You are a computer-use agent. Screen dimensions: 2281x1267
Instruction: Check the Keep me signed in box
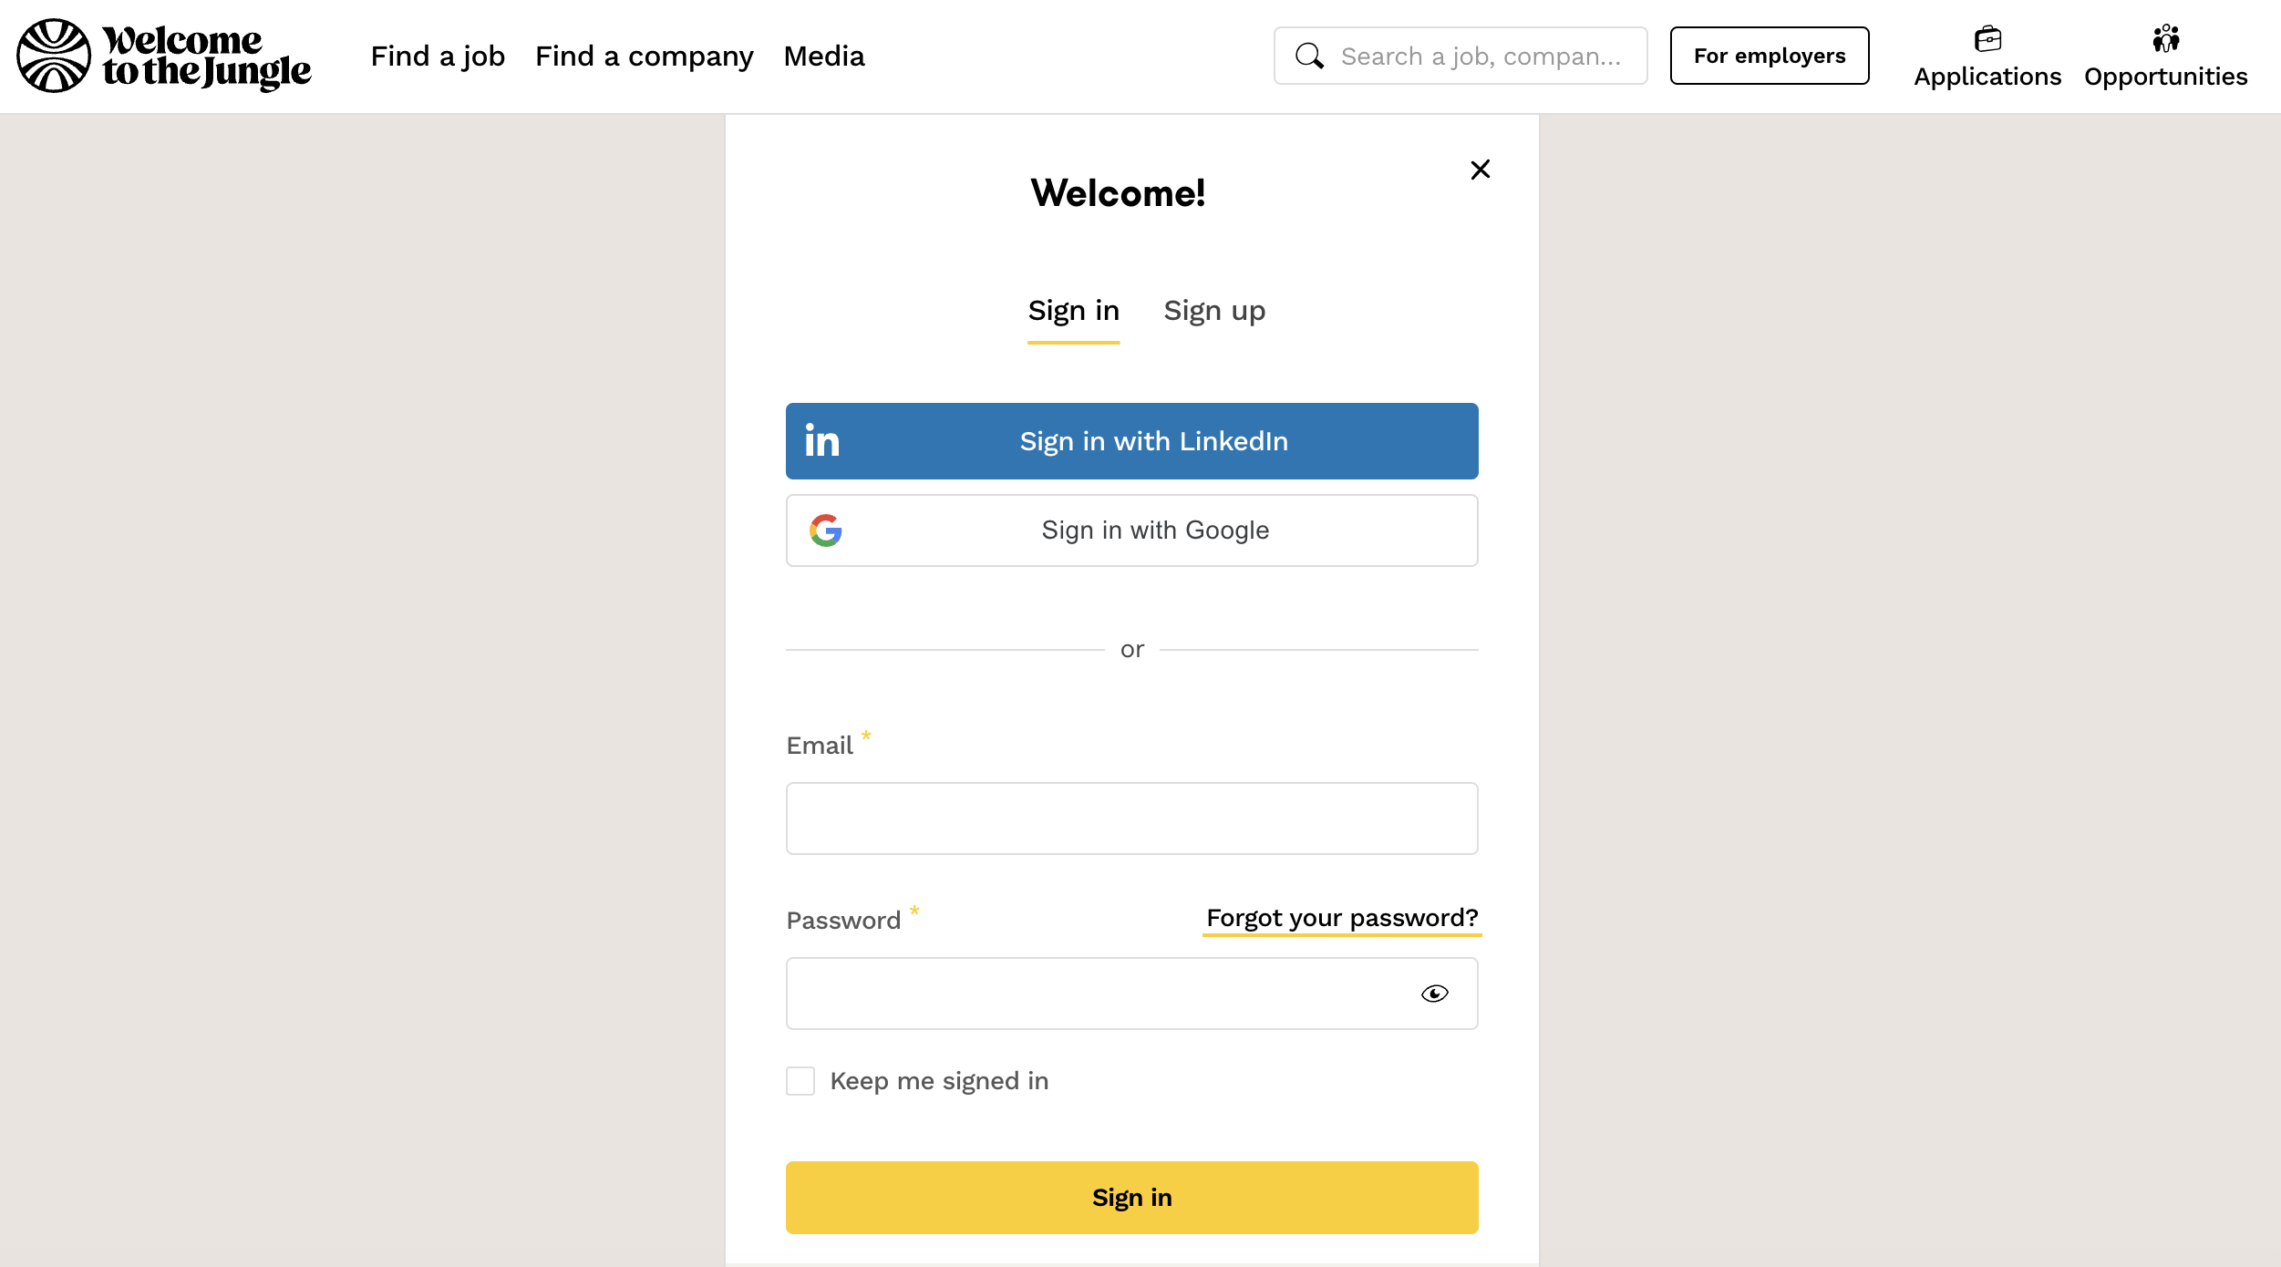coord(800,1081)
